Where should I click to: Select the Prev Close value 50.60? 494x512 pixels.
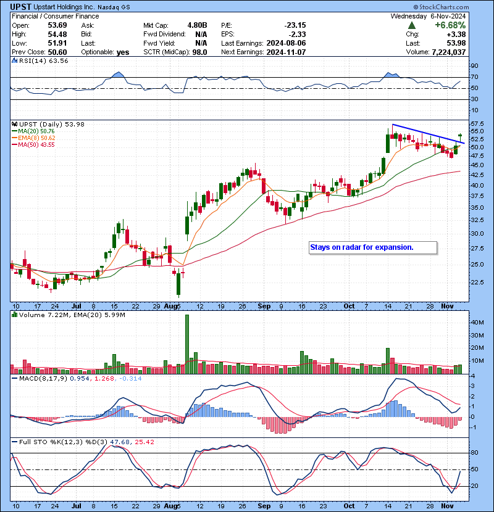point(57,52)
